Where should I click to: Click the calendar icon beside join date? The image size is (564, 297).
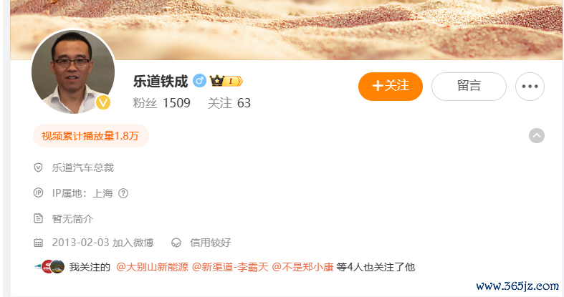click(x=38, y=243)
